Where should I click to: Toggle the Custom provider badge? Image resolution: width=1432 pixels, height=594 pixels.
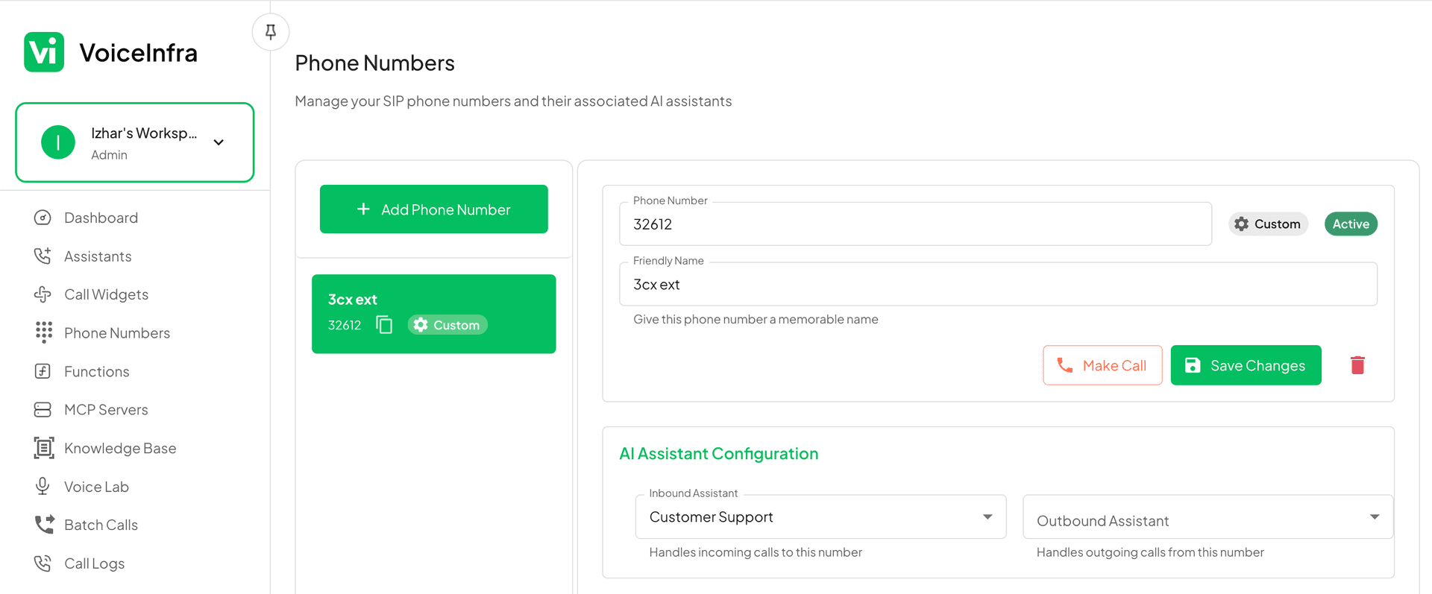coord(1268,224)
